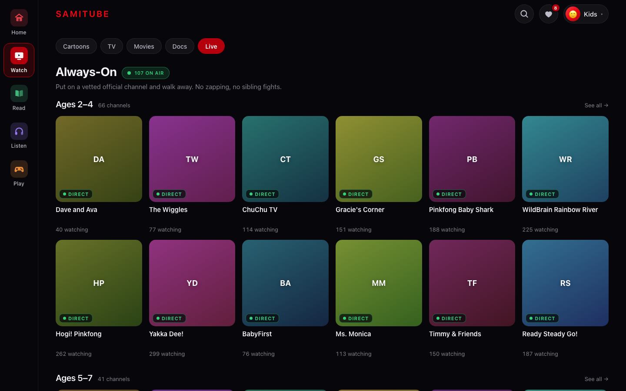The width and height of the screenshot is (626, 391).
Task: See all Ages 2–4 channels
Action: coord(596,105)
